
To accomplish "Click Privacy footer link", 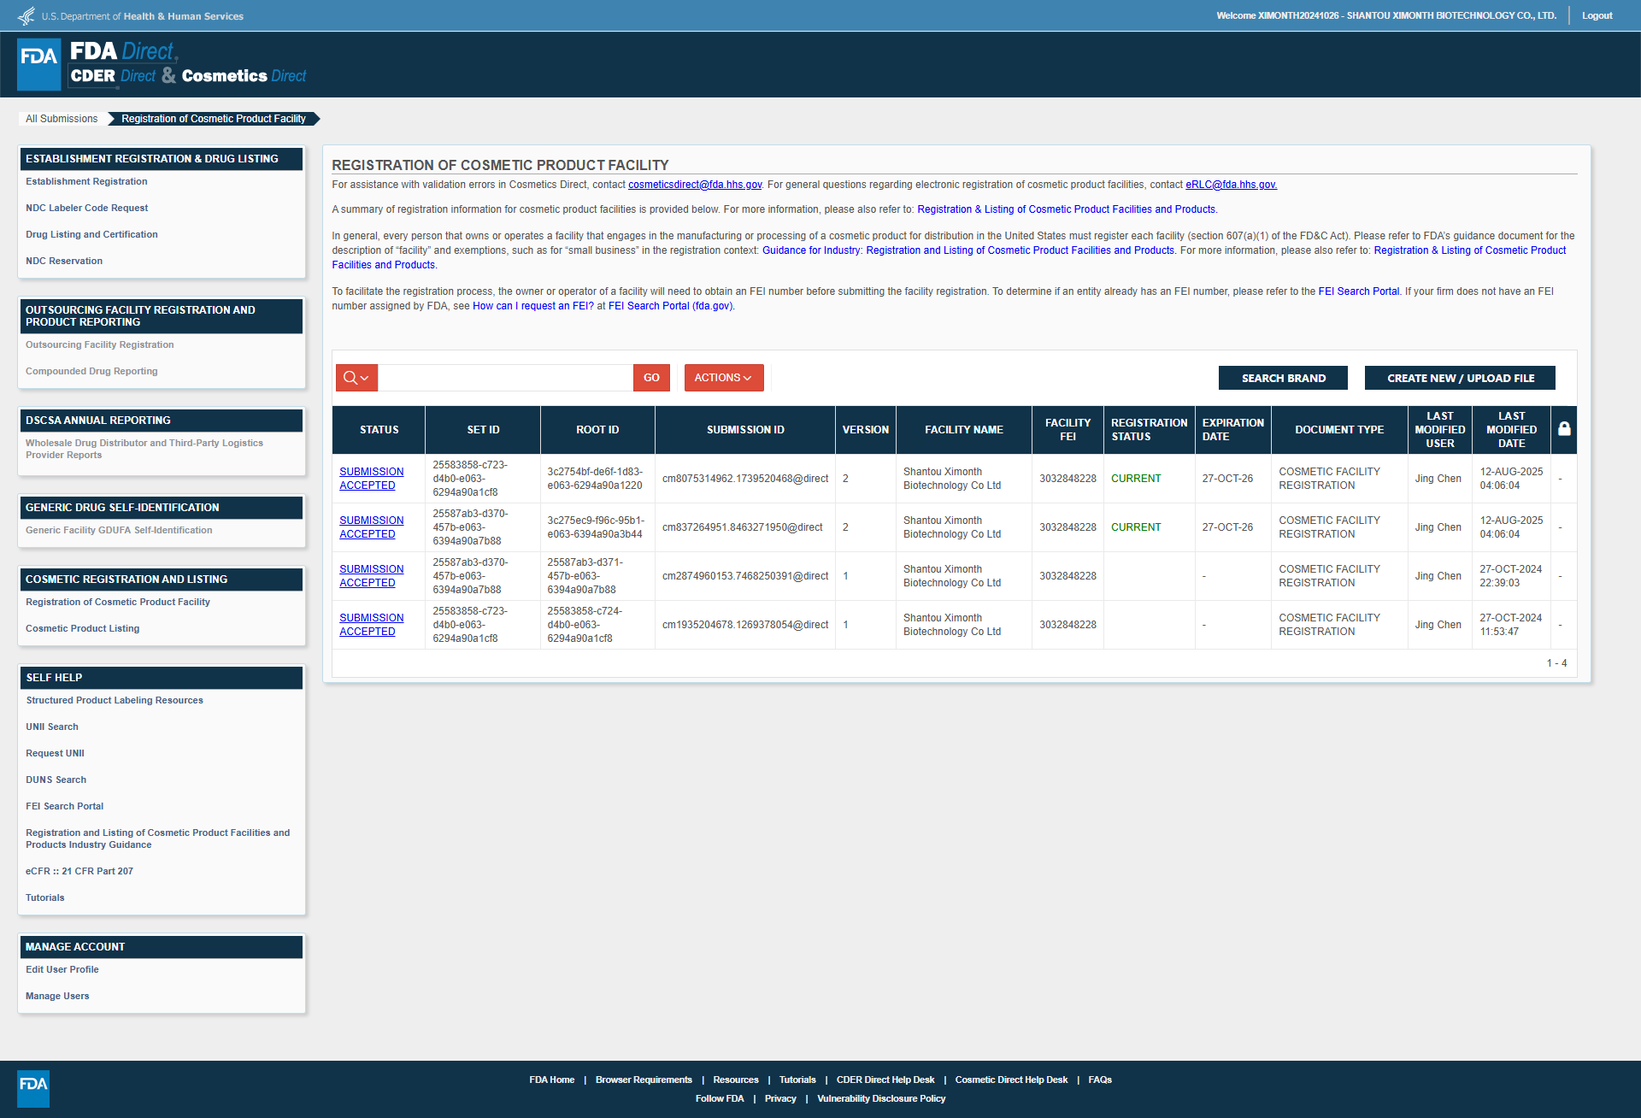I will pos(780,1098).
